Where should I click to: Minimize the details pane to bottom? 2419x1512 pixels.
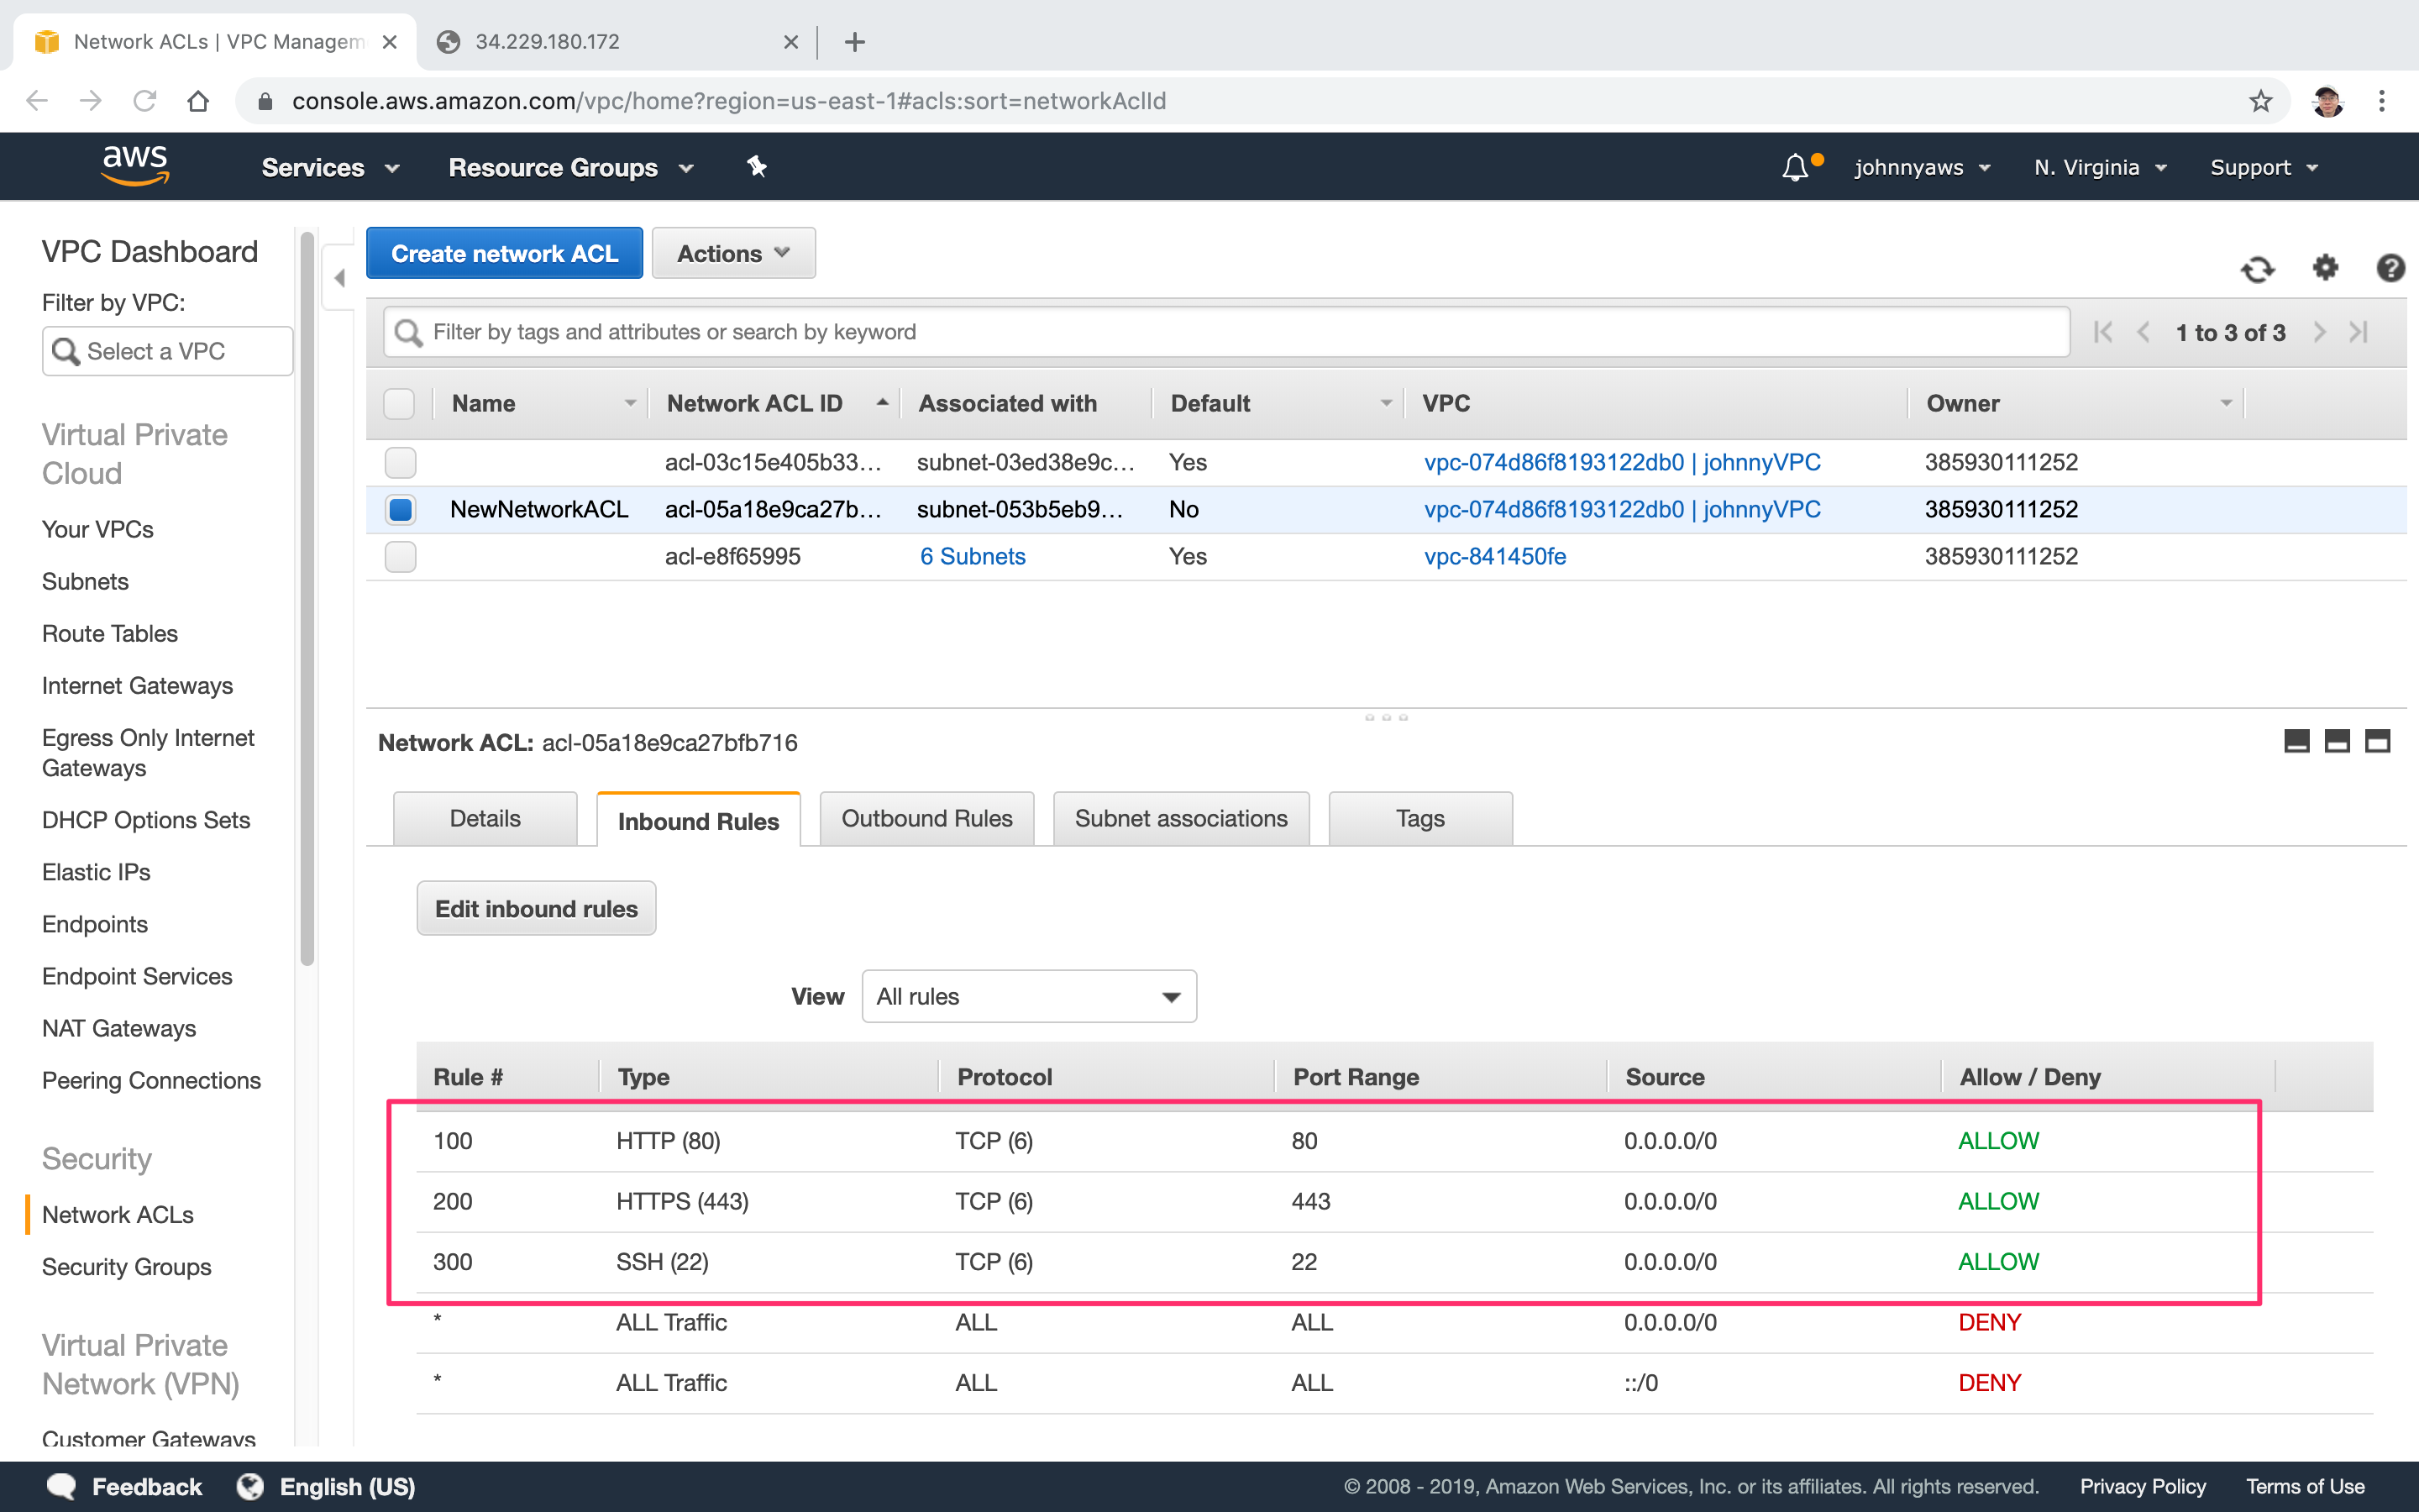pos(2297,741)
